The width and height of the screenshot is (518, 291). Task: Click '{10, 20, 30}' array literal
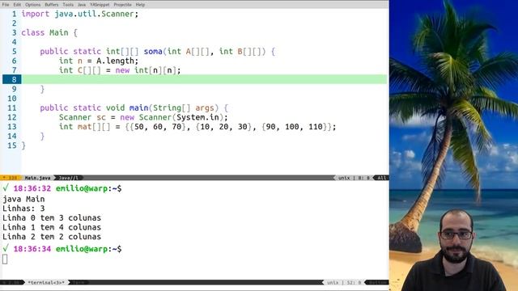(x=223, y=127)
